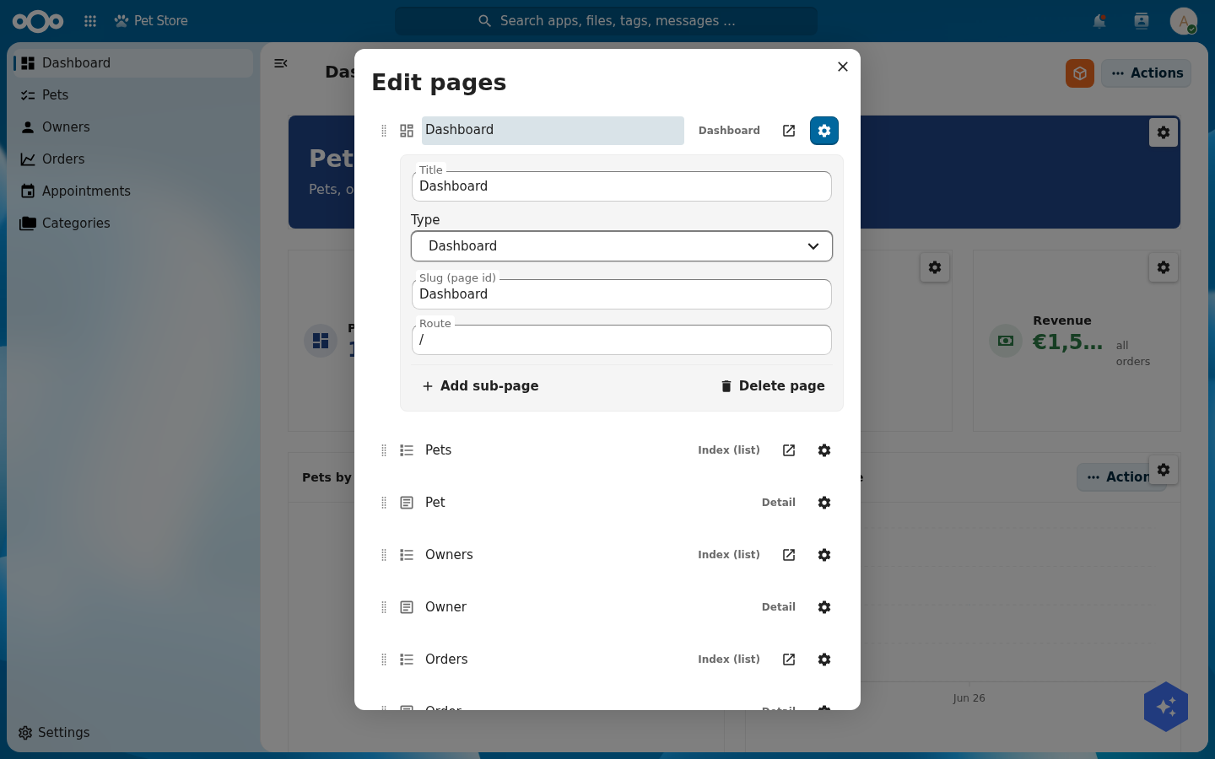Click drag handle of Owner page row
Viewport: 1215px width, 759px height.
pyautogui.click(x=384, y=607)
